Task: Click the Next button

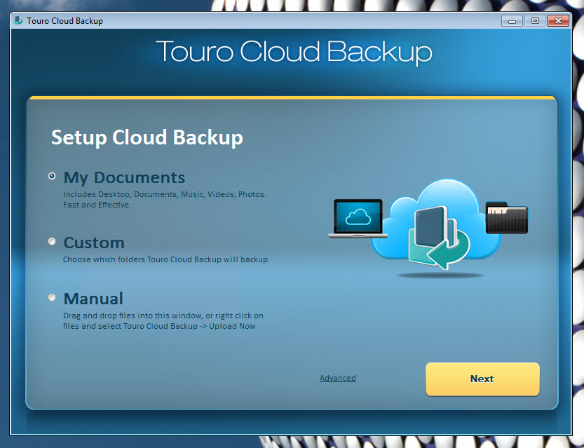Action: pos(482,379)
